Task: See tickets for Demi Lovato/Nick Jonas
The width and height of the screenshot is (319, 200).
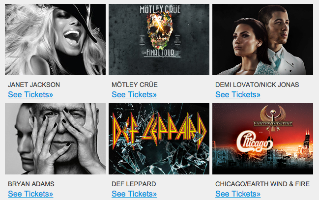Action: pyautogui.click(x=238, y=95)
